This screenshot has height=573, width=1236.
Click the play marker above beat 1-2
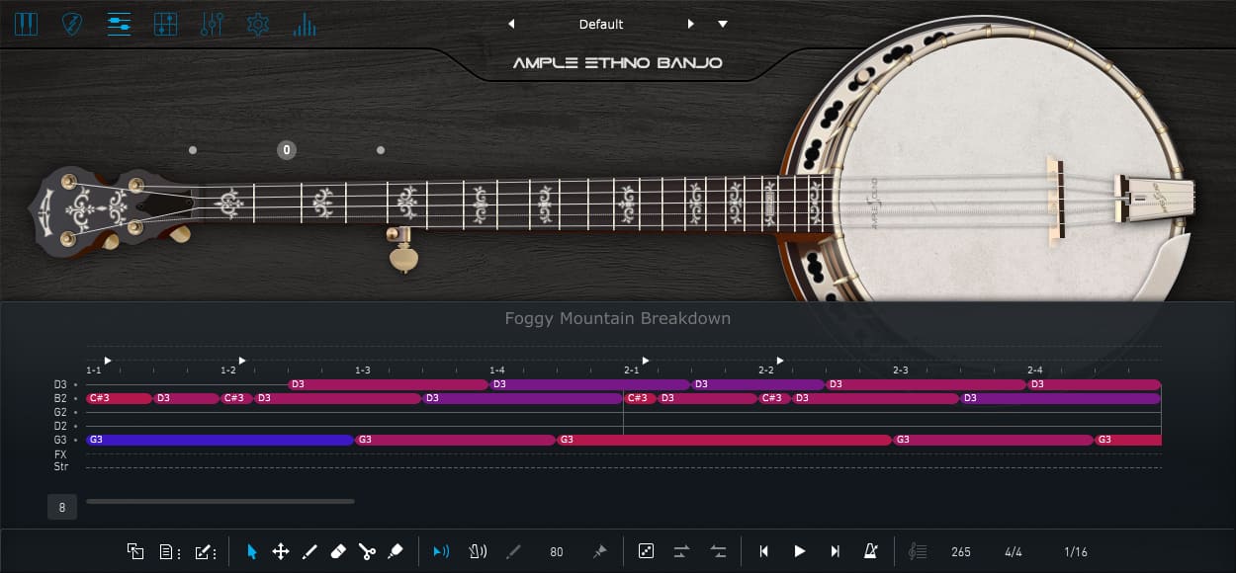click(x=242, y=361)
